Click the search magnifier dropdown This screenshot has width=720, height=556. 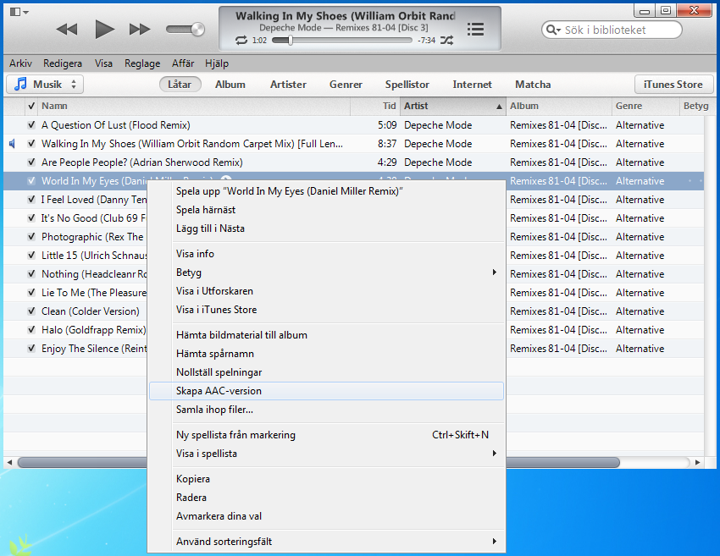click(x=553, y=30)
